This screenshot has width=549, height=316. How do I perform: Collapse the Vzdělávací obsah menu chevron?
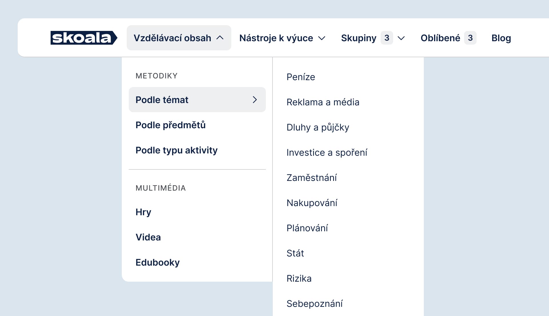tap(220, 38)
